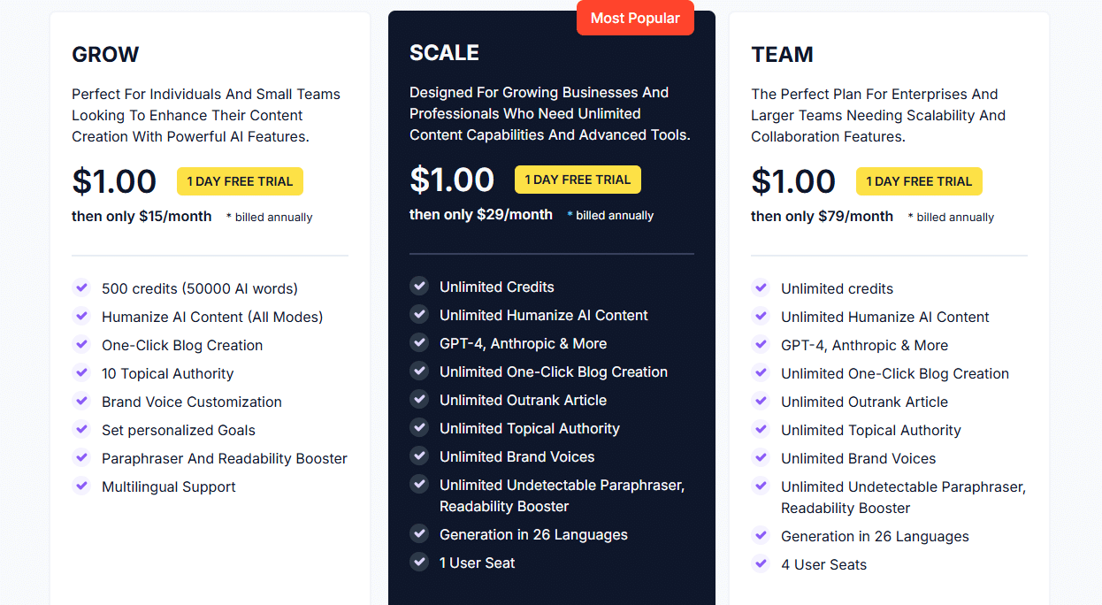
Task: Click Humanize AI Content (All Modes) feature
Action: click(212, 317)
